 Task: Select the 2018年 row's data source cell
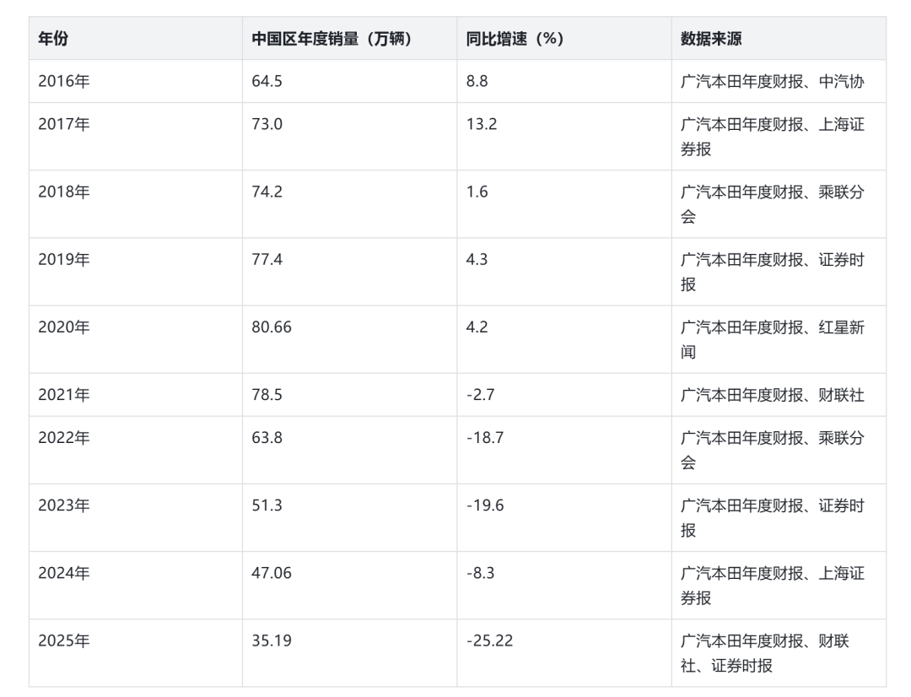coord(772,204)
